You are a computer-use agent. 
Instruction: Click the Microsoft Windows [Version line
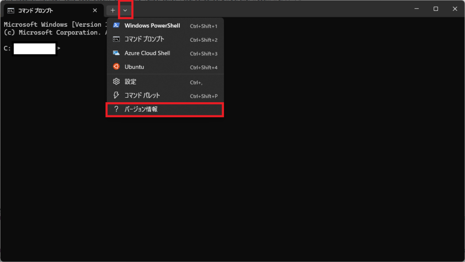[55, 25]
